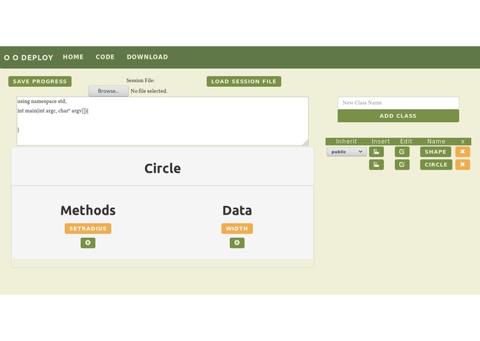Click the Load Session File button
The width and height of the screenshot is (480, 341).
pyautogui.click(x=244, y=81)
